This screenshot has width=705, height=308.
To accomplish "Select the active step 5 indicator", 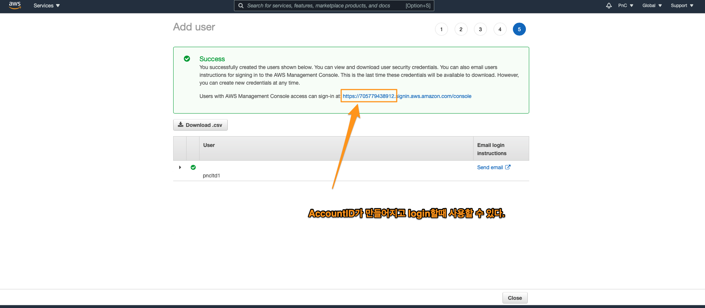I will tap(519, 29).
